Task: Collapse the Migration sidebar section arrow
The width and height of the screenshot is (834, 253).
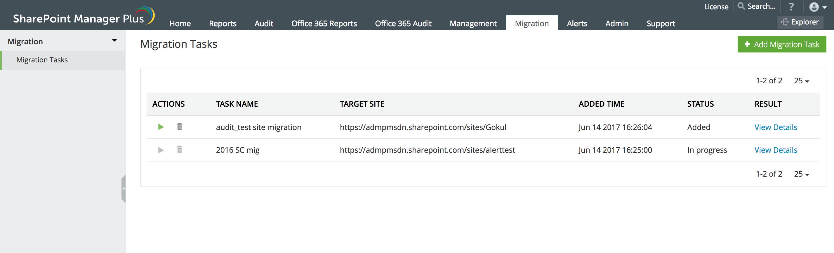Action: (114, 41)
